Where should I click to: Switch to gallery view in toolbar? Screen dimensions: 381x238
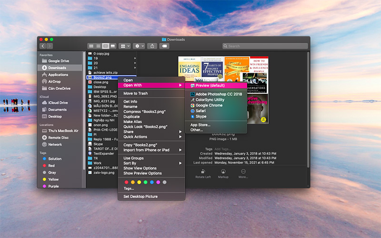113,46
